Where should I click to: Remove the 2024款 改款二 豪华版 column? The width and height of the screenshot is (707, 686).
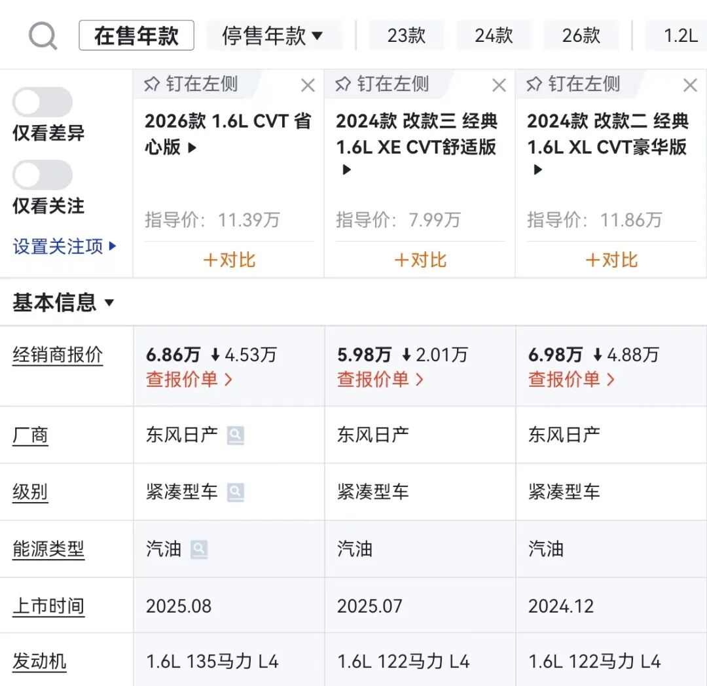point(690,85)
